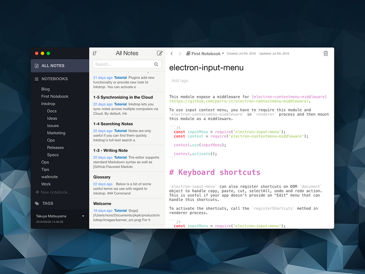This screenshot has height=274, width=365.
Task: Click Tutorial tag on Searching Notes item
Action: point(120,131)
